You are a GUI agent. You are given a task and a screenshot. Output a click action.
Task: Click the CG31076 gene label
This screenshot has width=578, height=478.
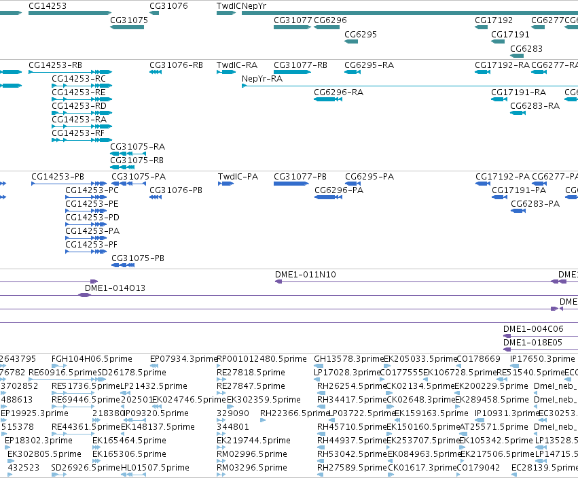(x=168, y=6)
